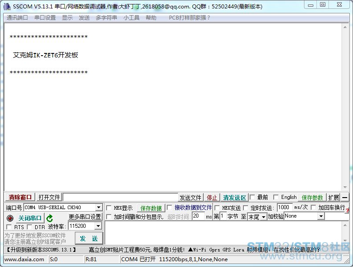Click the red question mark icon
The image size is (353, 267).
coord(347,210)
